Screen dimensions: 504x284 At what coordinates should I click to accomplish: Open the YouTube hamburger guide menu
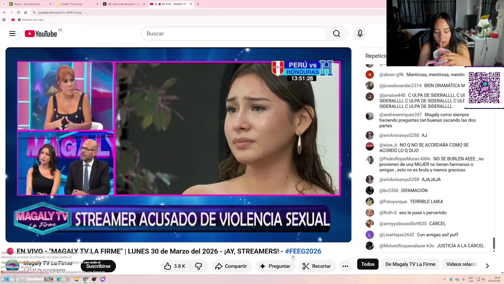click(12, 34)
